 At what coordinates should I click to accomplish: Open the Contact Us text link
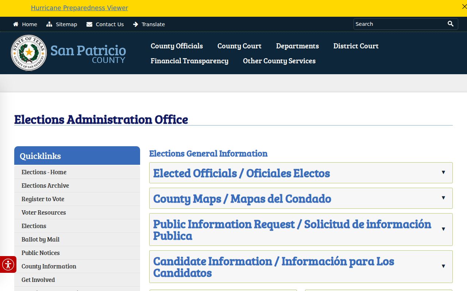[110, 24]
